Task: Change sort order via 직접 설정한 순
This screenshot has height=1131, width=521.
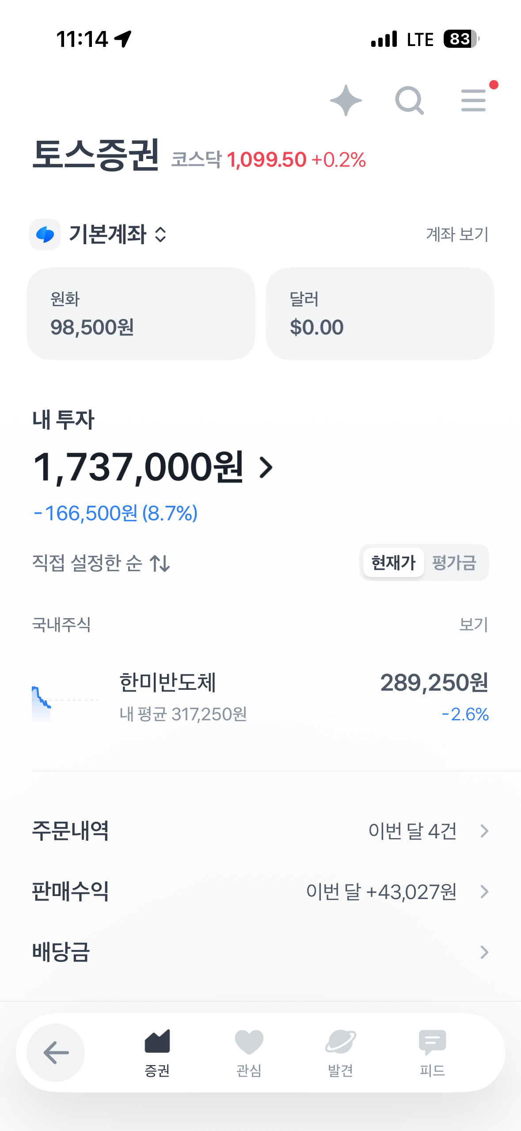Action: pos(101,563)
